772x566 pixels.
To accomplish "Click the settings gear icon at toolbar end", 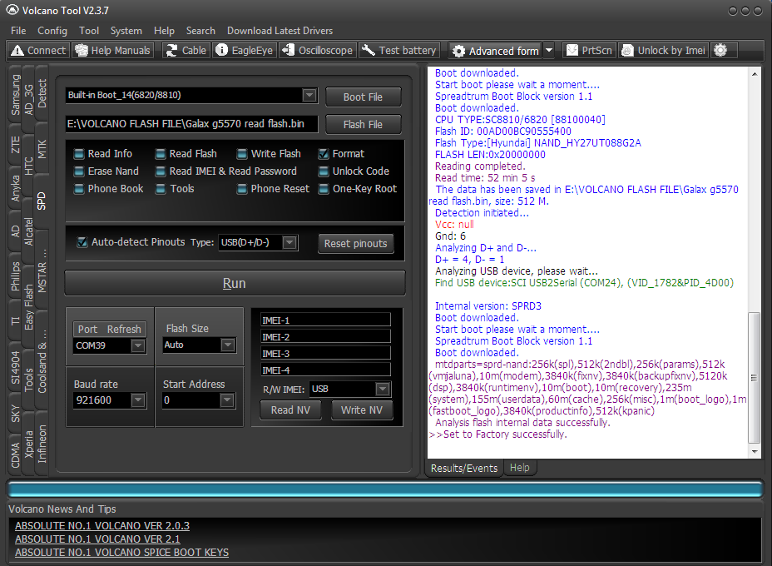I will [x=720, y=50].
